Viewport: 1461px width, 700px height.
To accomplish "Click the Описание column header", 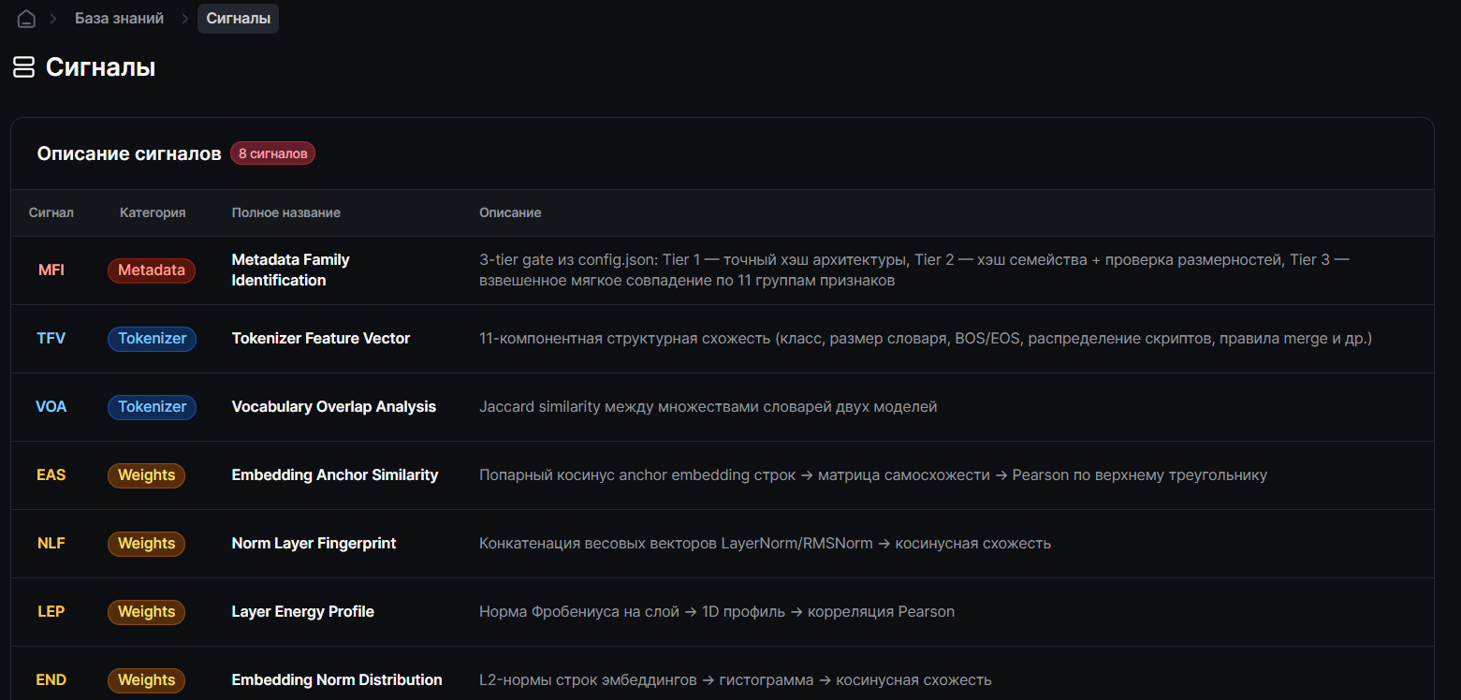I will (510, 212).
